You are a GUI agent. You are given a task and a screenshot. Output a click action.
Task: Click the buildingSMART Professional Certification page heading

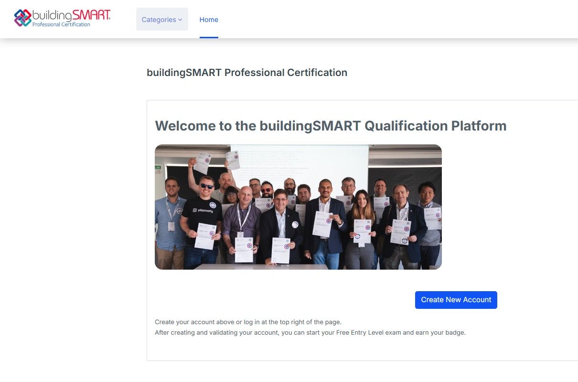(247, 73)
